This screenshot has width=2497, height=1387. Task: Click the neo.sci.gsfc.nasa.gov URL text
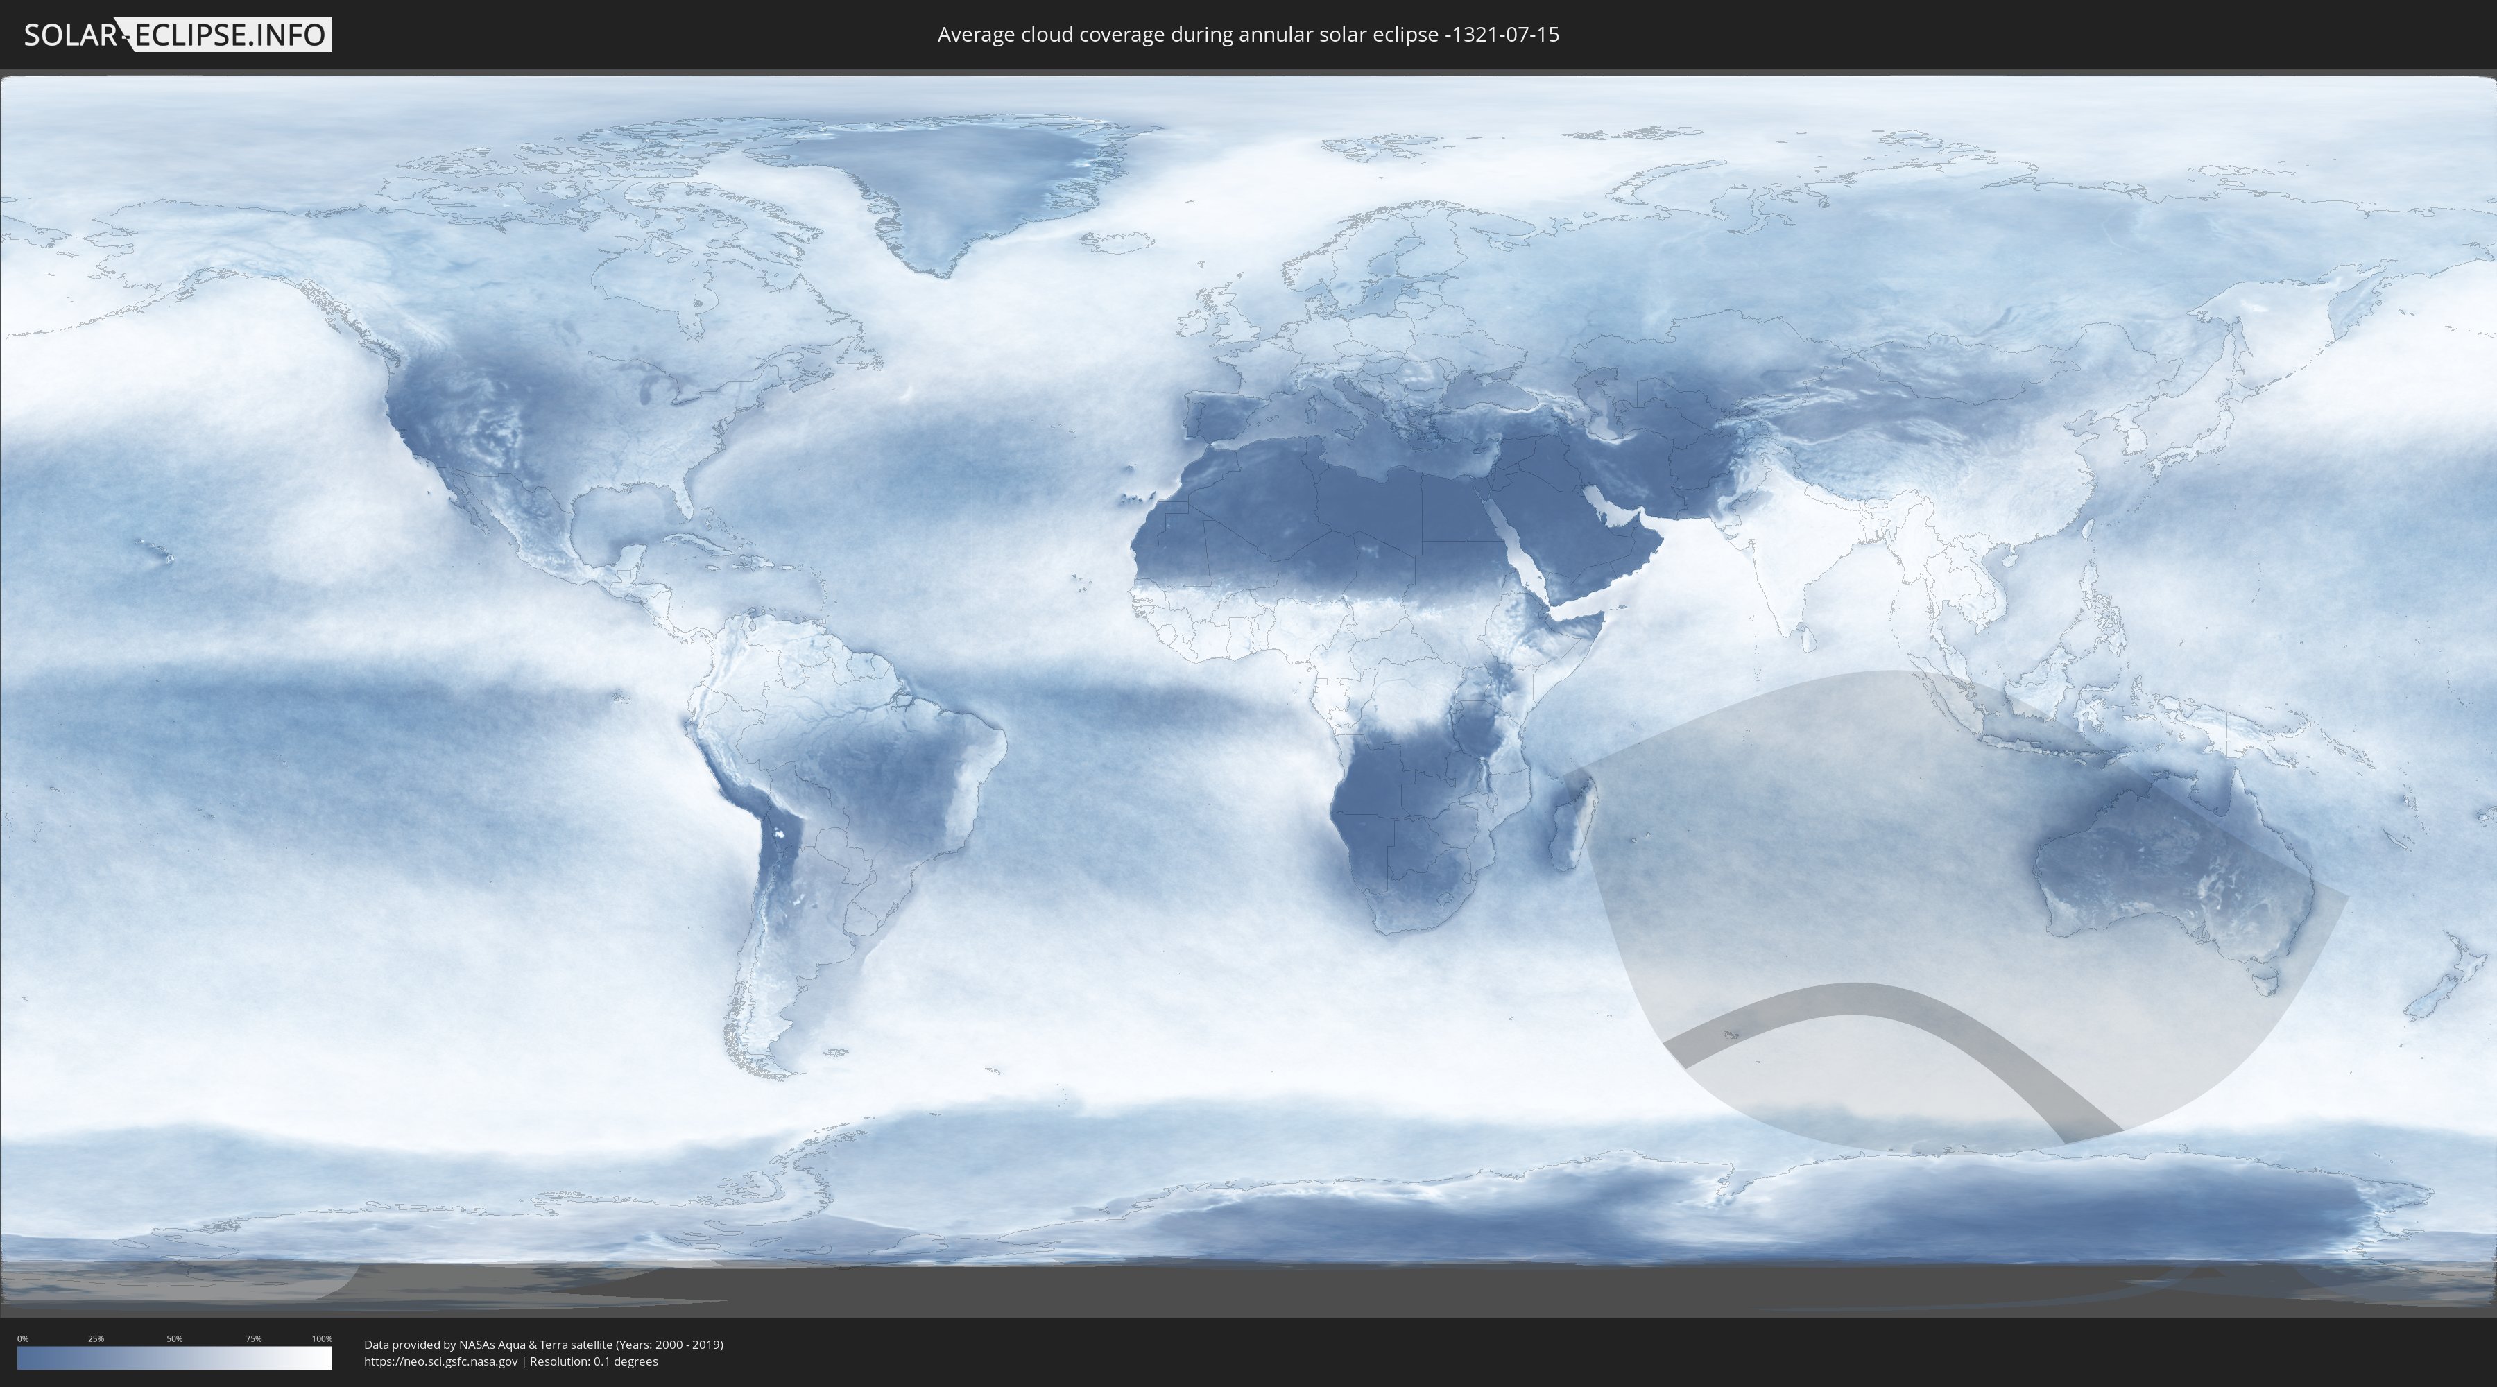click(x=441, y=1361)
